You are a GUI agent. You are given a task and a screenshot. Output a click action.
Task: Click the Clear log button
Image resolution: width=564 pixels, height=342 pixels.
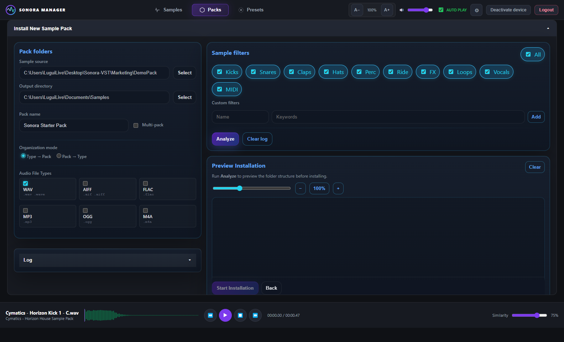[257, 139]
